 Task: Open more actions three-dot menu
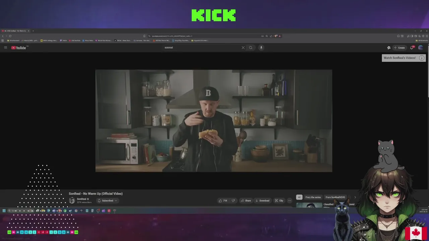point(290,200)
